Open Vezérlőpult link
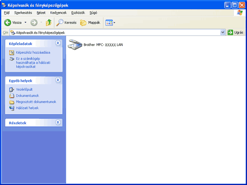The height and width of the screenshot is (185, 247). point(24,89)
